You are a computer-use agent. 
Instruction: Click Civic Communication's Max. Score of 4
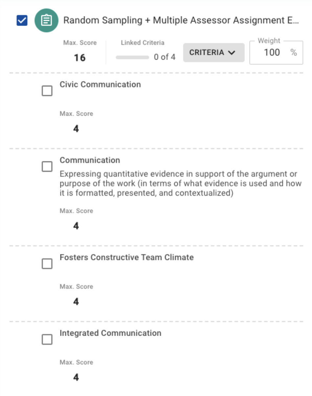pyautogui.click(x=76, y=129)
